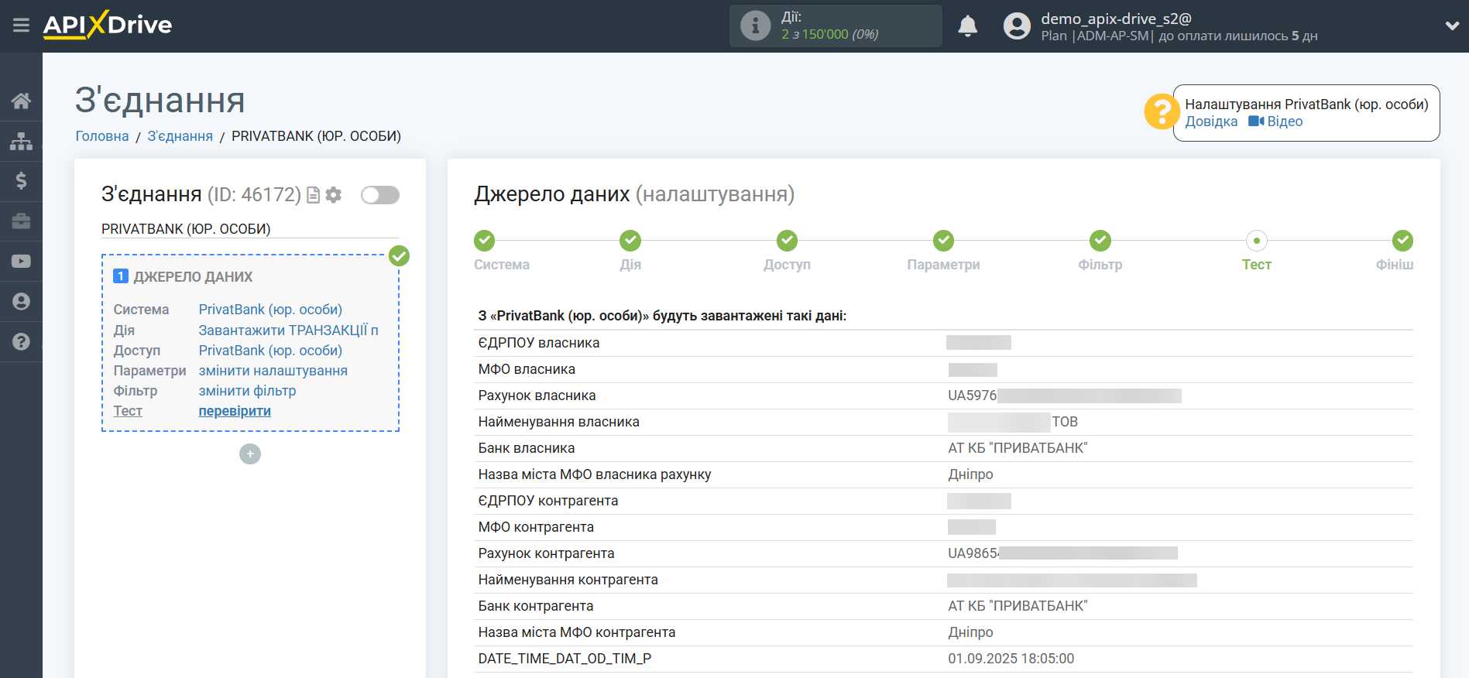This screenshot has height=678, width=1469.
Task: Click the document copy icon next to the connection ID
Action: click(x=313, y=195)
